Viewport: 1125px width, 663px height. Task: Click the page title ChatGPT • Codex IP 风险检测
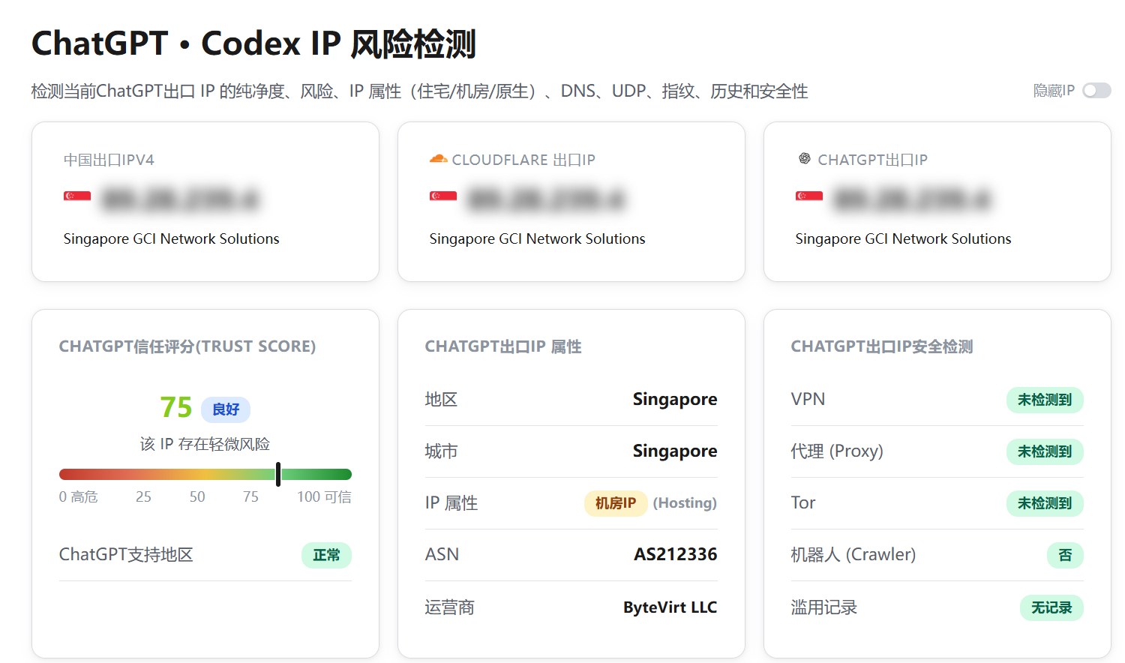pos(254,43)
